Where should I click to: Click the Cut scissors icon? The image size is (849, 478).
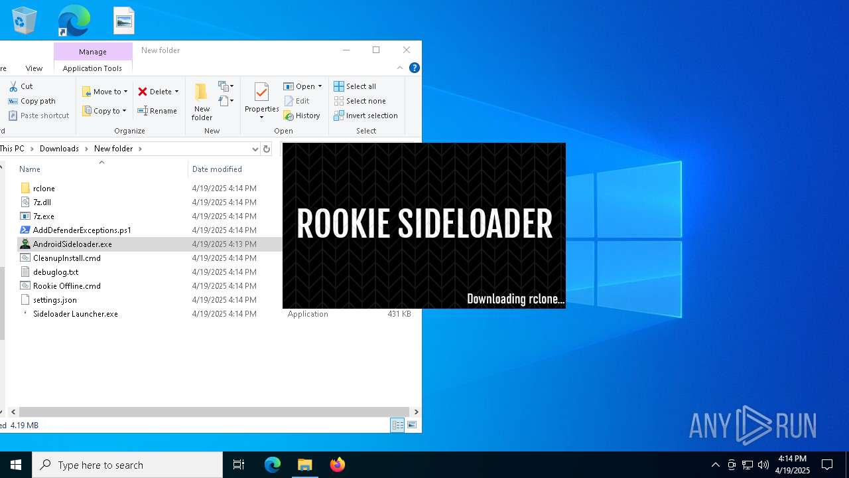(x=13, y=86)
